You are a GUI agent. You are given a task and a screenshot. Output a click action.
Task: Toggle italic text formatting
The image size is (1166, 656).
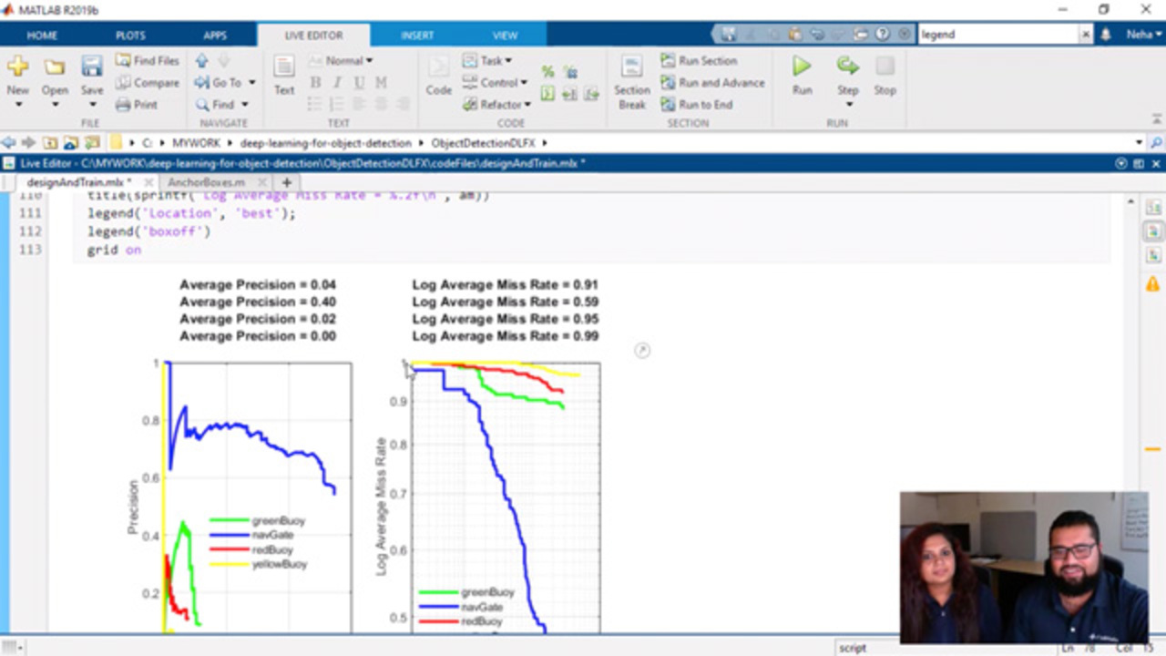tap(337, 83)
